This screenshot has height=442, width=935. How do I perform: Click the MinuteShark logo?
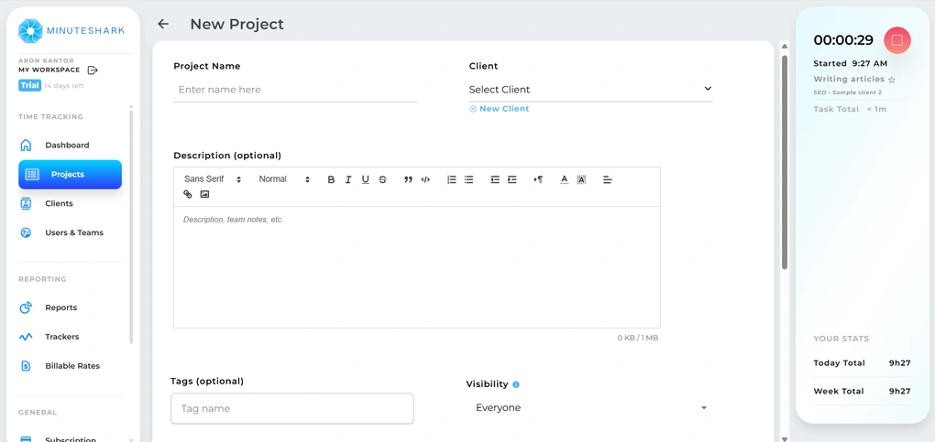(x=71, y=31)
